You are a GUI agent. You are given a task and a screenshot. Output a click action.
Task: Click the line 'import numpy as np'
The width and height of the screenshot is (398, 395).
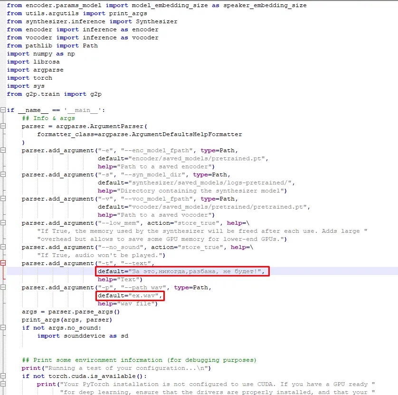[x=41, y=54]
